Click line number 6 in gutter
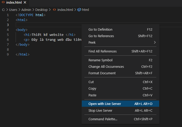182x127 pixels. click(8, 40)
